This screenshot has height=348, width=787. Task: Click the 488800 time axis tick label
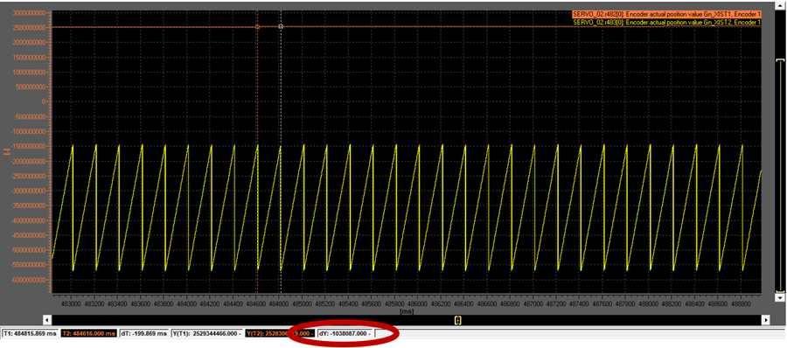click(x=741, y=304)
